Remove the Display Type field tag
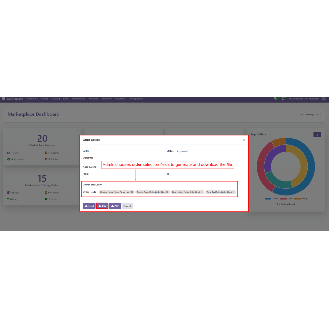The image size is (329, 329). 167,192
